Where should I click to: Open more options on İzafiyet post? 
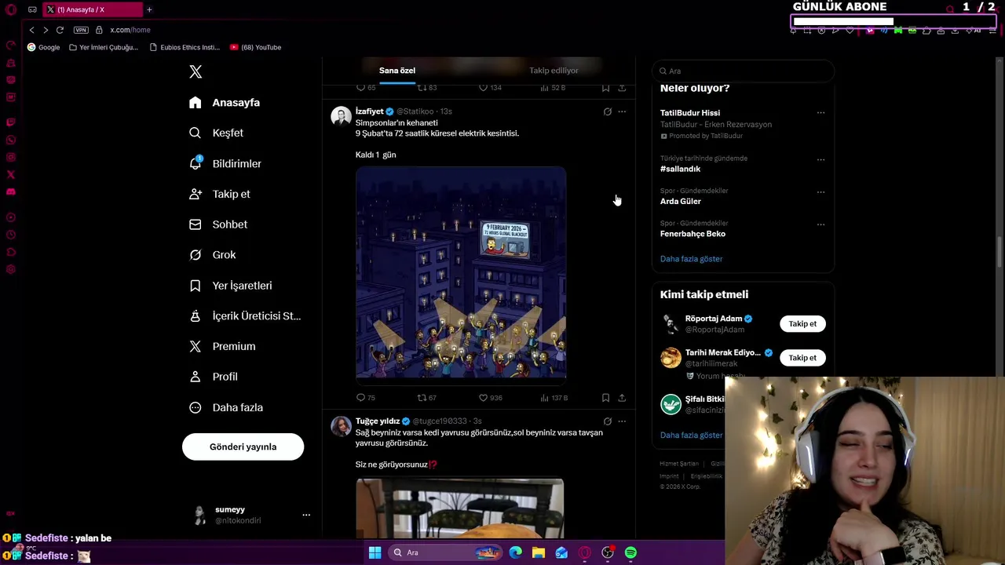[x=622, y=111]
